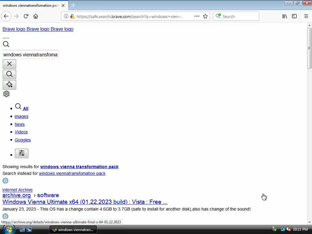Open Brave search settings gear
This screenshot has height=234, width=312.
[x=6, y=94]
